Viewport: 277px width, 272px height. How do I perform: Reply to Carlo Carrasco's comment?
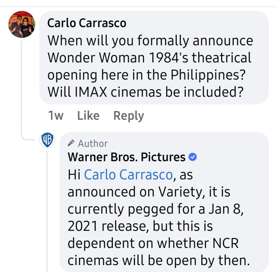[128, 116]
